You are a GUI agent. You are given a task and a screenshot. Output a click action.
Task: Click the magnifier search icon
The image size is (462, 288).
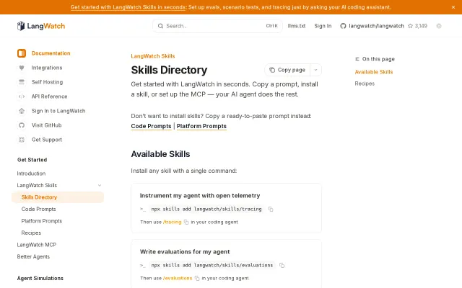160,26
